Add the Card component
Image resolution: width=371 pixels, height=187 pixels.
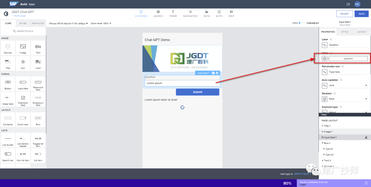(x=38, y=63)
